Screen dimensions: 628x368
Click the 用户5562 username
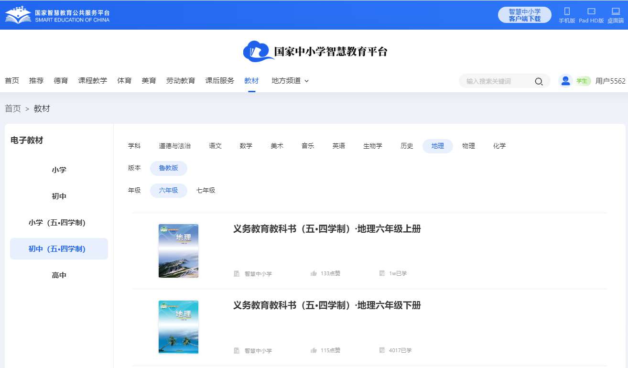(x=610, y=81)
